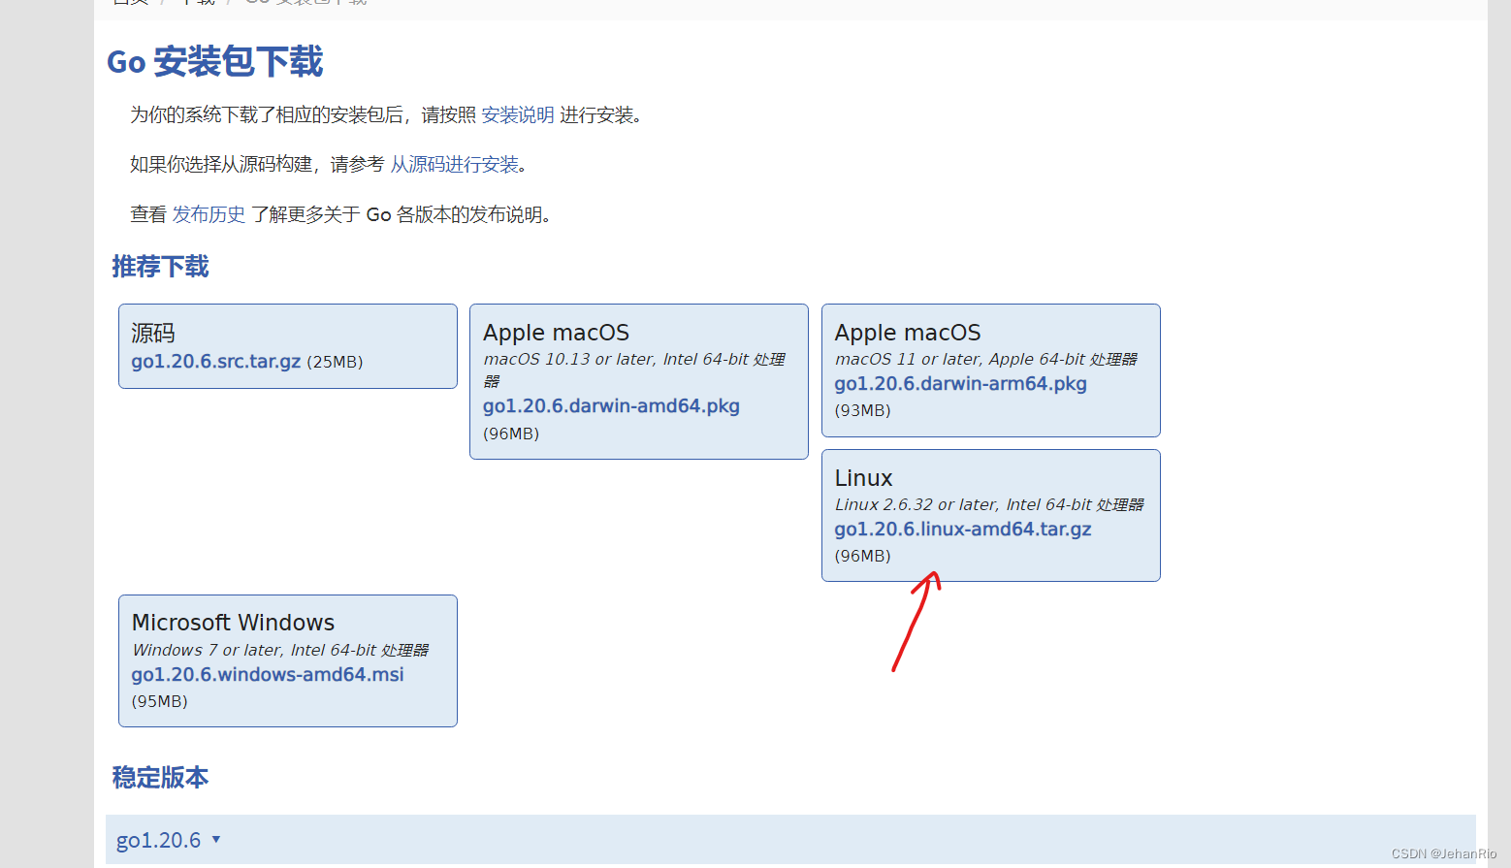This screenshot has height=868, width=1511.
Task: Click the Microsoft Windows download card
Action: click(x=287, y=660)
